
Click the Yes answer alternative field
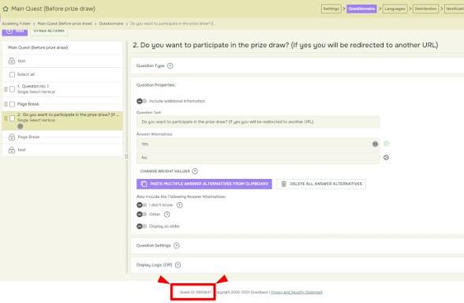pos(258,144)
